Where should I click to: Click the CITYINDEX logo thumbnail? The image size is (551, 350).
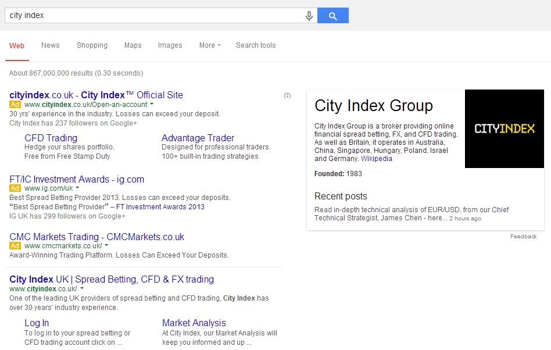505,128
